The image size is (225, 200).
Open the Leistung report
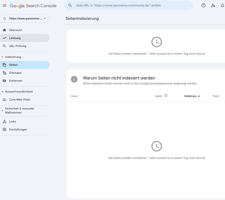tap(15, 38)
